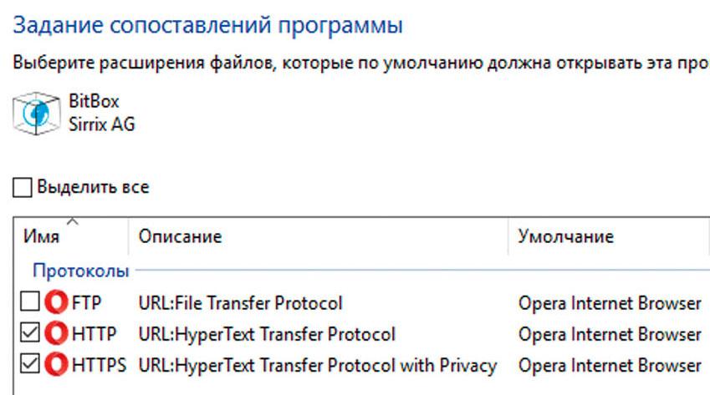Select the 'URL:HyperText Transfer Protocol with Privacy' entry
The width and height of the screenshot is (710, 395).
[x=318, y=366]
